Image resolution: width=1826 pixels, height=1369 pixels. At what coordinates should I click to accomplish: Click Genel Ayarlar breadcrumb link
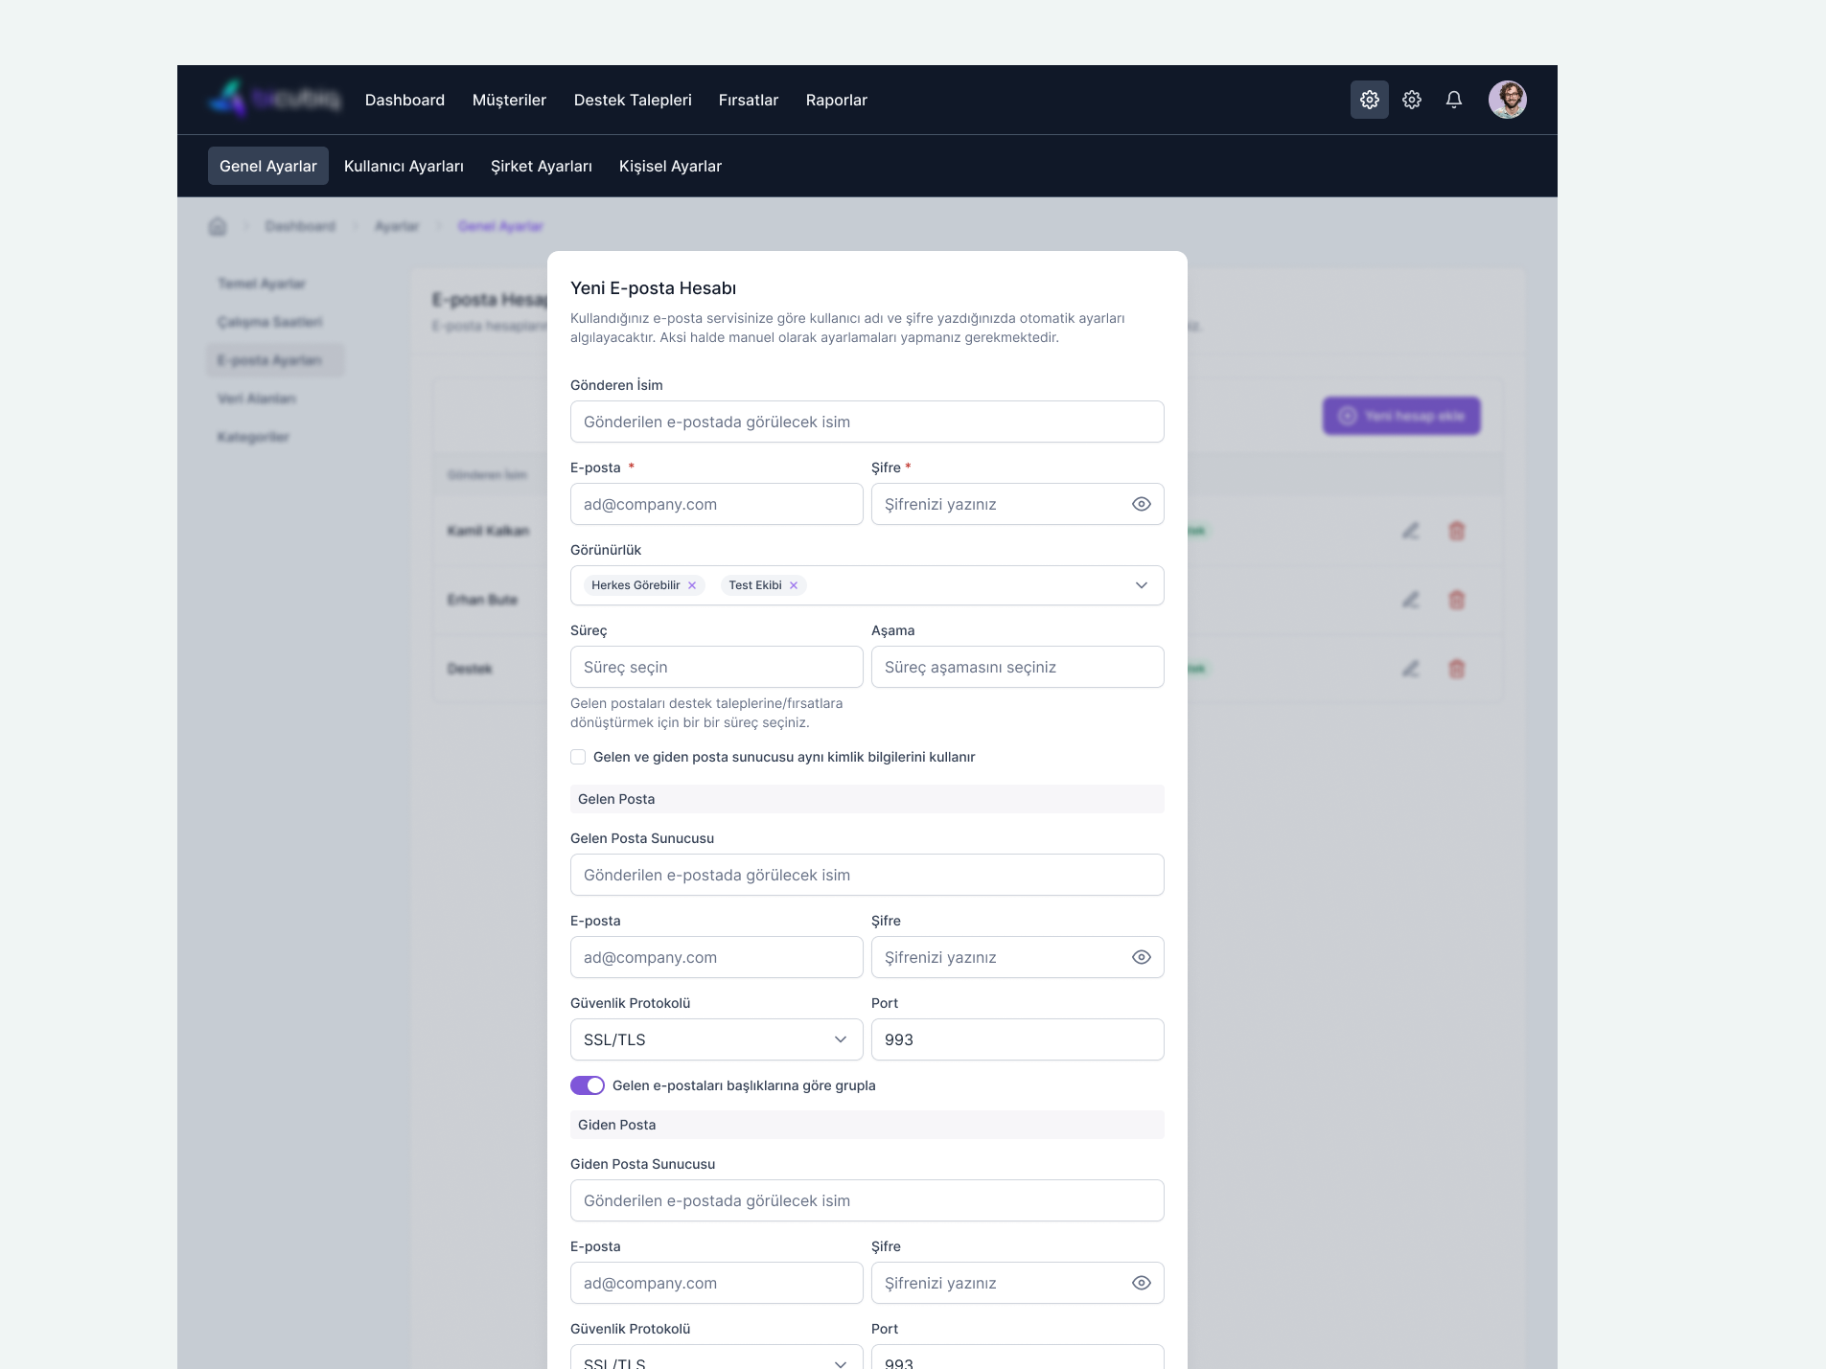500,226
